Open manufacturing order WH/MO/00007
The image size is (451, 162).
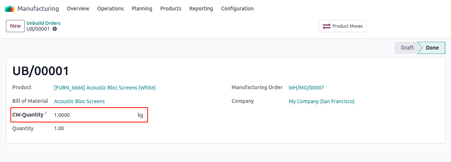point(306,88)
